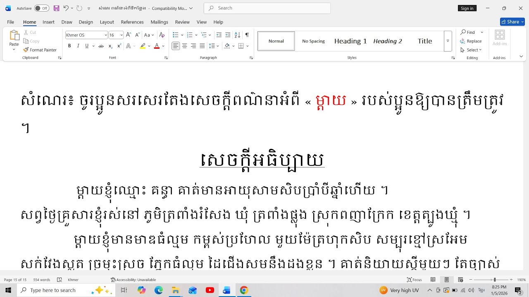Viewport: 529px width, 297px height.
Task: Collapse the ribbon with chevron
Action: click(x=521, y=57)
